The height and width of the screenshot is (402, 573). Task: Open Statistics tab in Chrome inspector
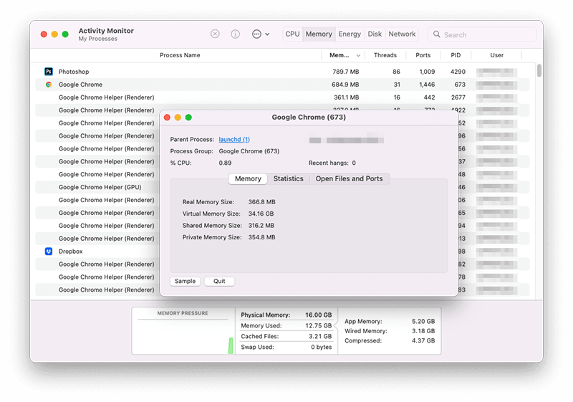click(288, 179)
